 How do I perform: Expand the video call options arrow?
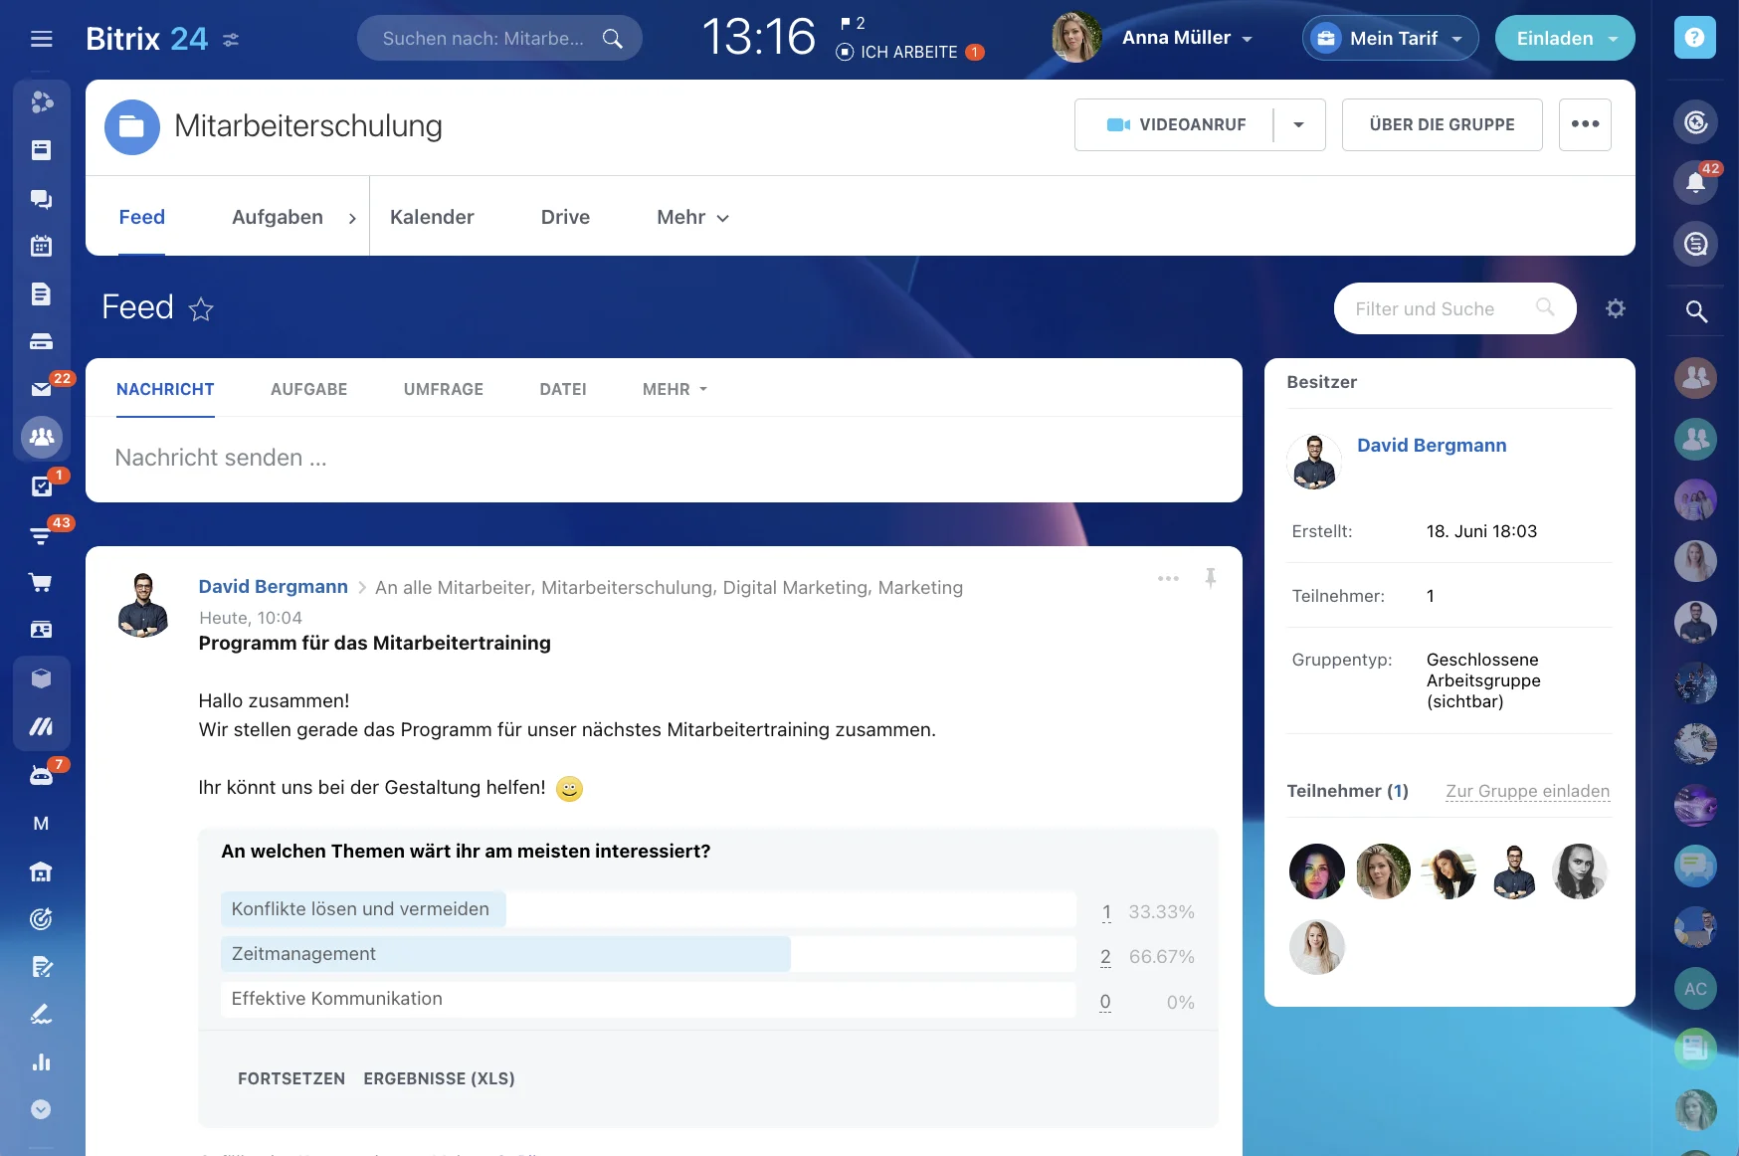click(x=1298, y=124)
